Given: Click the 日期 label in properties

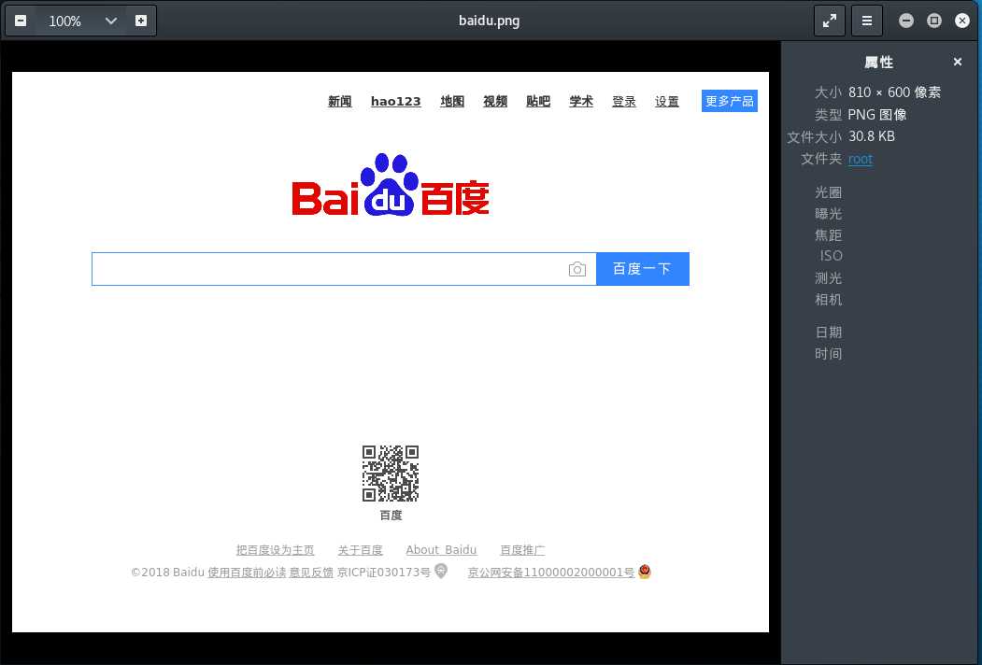Looking at the screenshot, I should pos(828,332).
